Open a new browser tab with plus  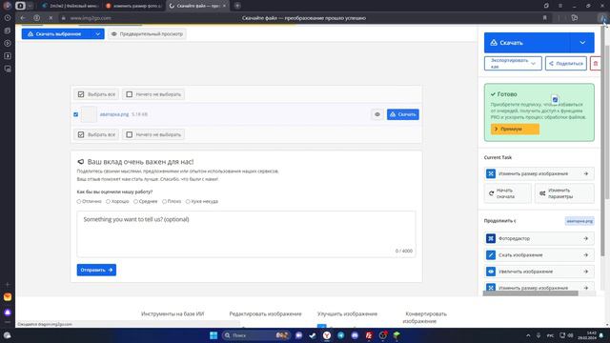coord(237,6)
